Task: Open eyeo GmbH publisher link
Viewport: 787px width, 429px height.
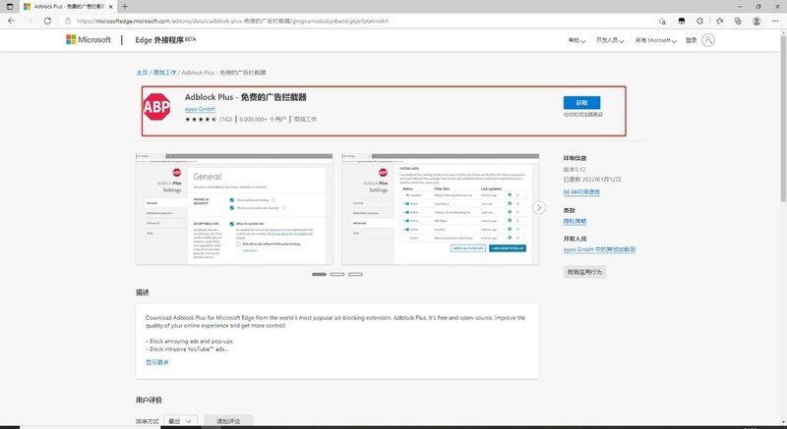Action: pos(200,109)
